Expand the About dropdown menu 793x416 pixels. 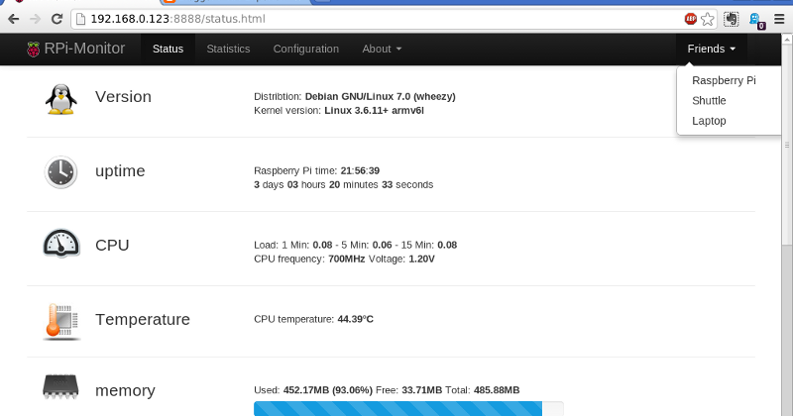coord(382,50)
